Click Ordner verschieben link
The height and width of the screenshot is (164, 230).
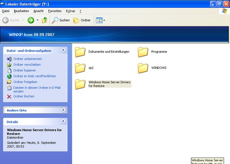point(27,64)
